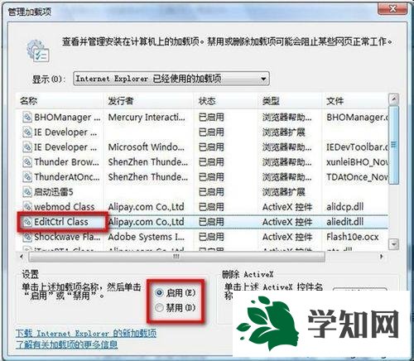Screen dimensions: 414x361
Task: Select the BHOManager ... add-on name
Action: (x=67, y=118)
